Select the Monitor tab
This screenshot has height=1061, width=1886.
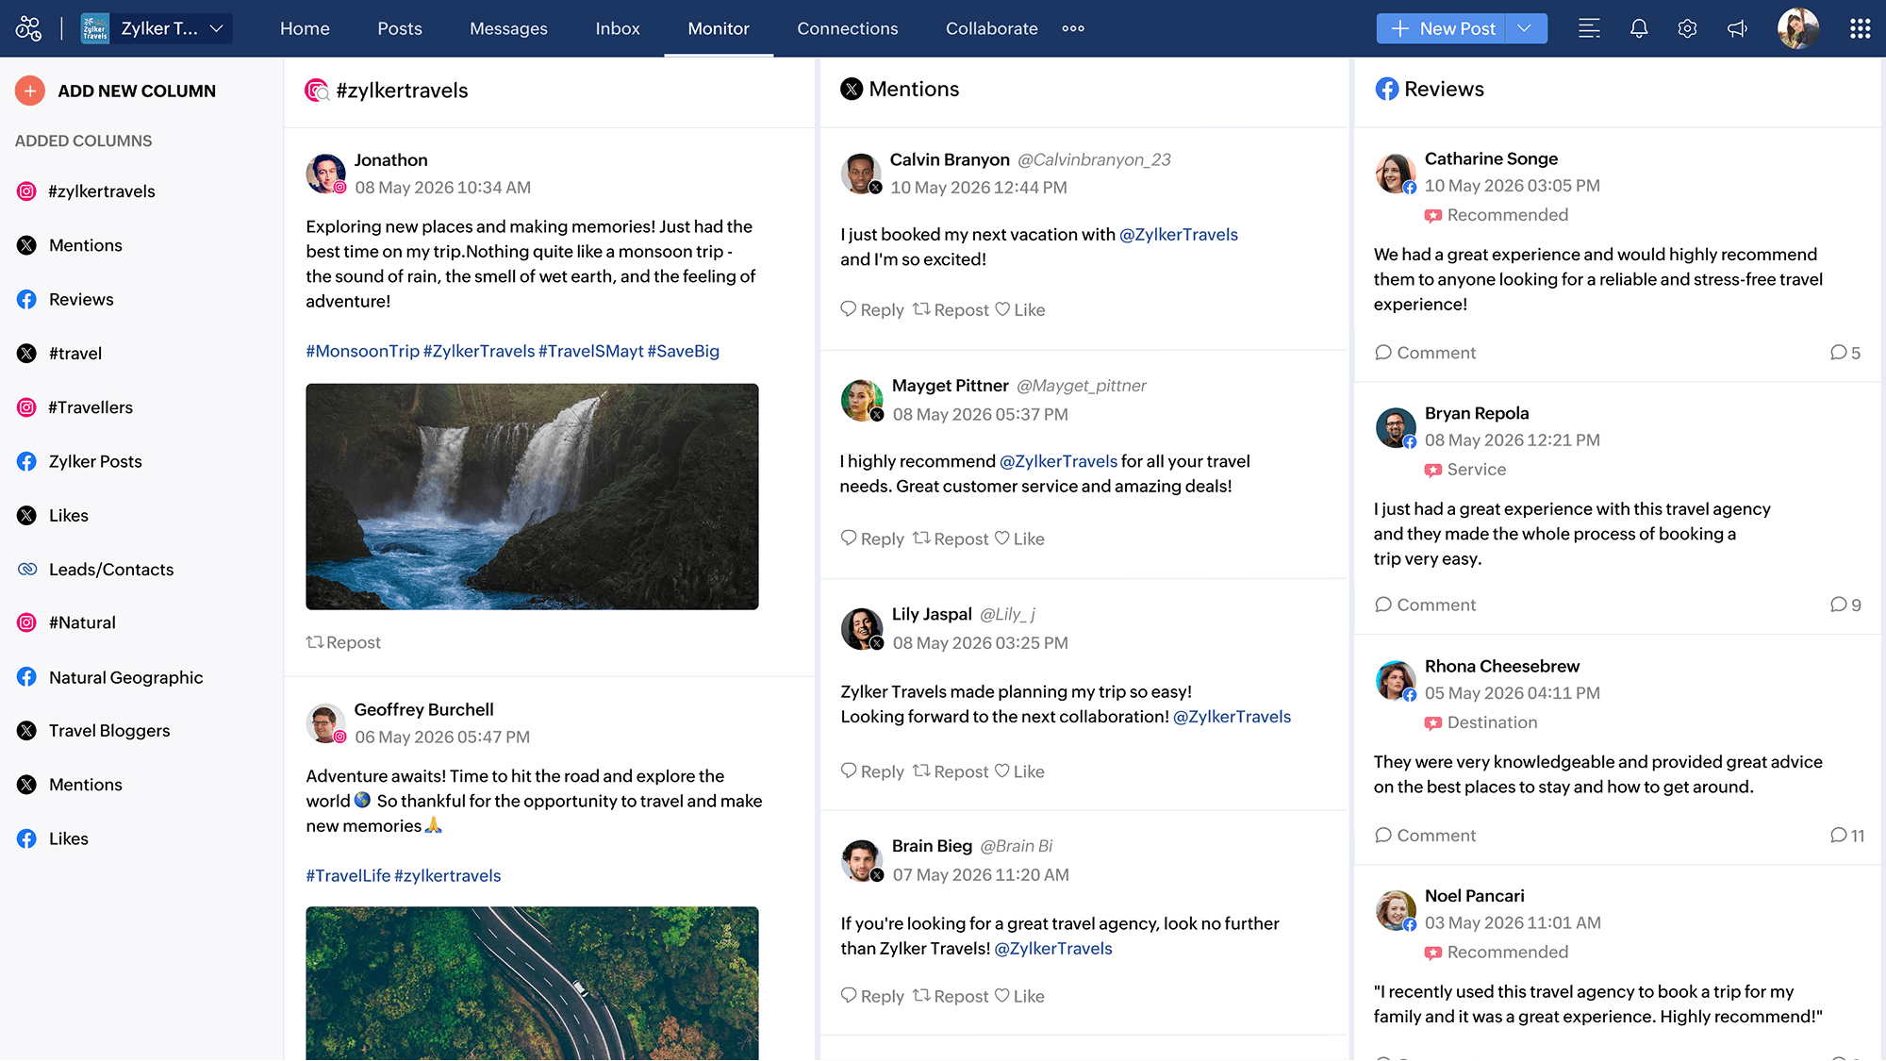(x=719, y=28)
